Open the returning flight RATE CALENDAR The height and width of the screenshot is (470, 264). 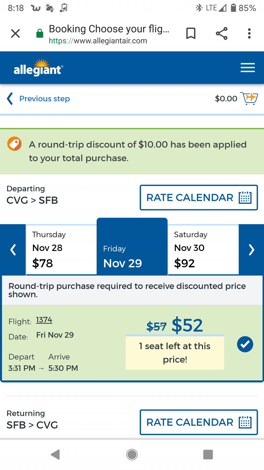click(x=199, y=422)
